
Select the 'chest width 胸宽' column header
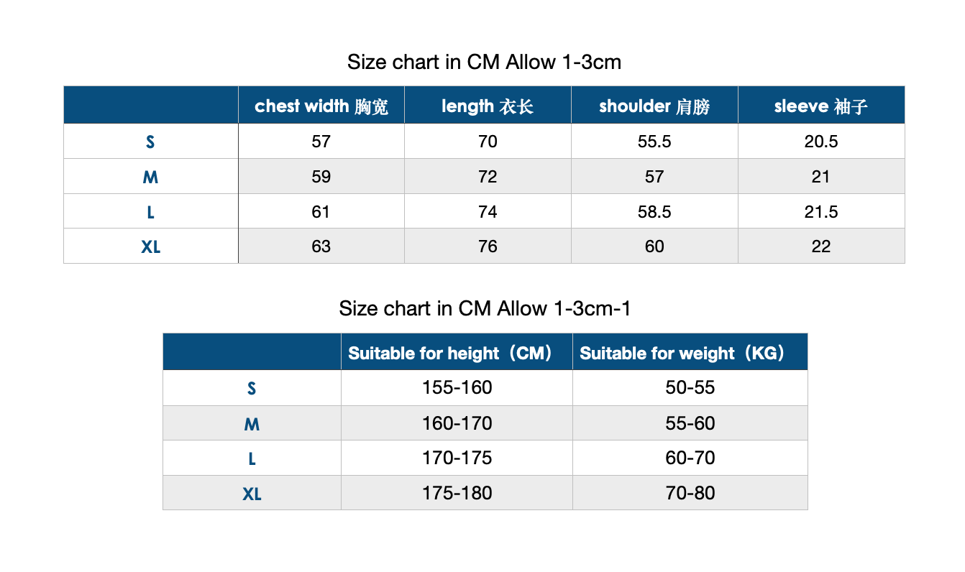pos(321,106)
